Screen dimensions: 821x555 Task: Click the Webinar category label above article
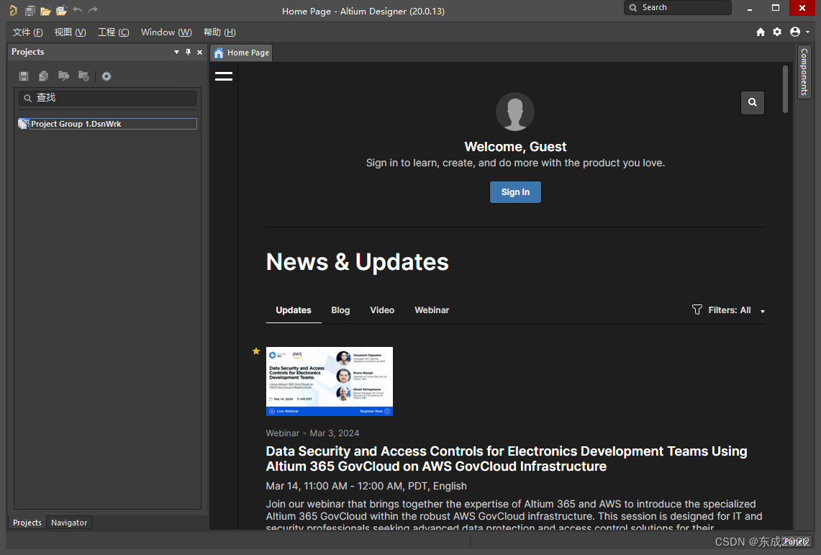tap(282, 433)
